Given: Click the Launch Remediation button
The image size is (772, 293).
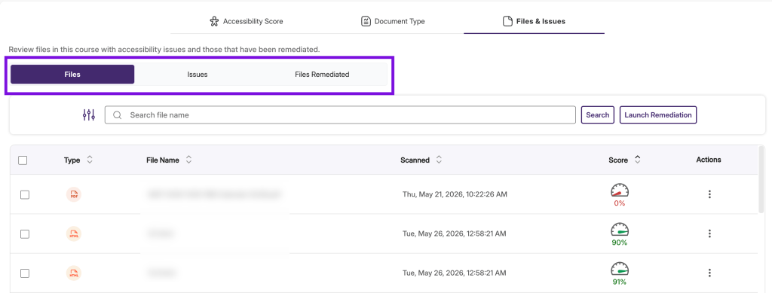Looking at the screenshot, I should (x=658, y=115).
